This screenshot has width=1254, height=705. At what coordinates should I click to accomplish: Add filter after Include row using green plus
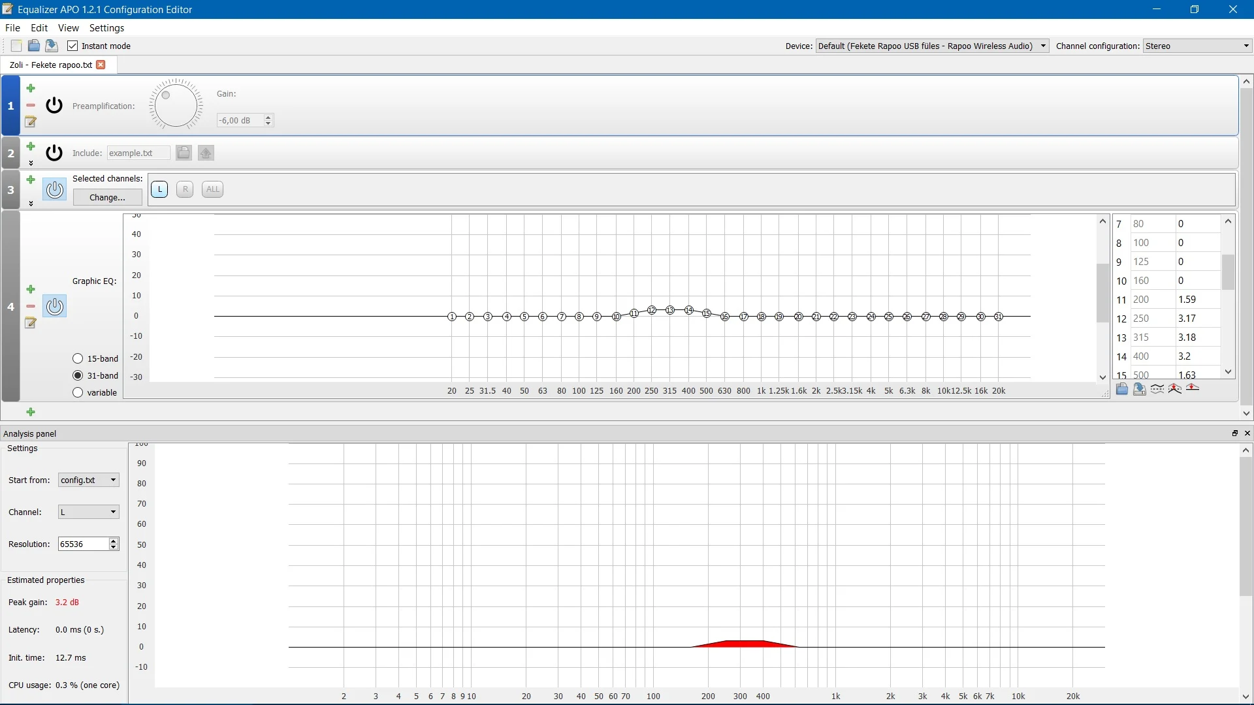click(x=31, y=146)
